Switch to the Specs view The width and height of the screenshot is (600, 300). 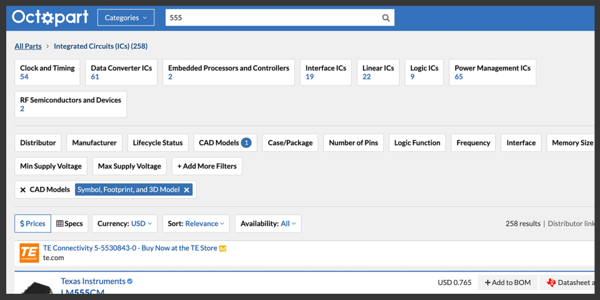(x=69, y=223)
